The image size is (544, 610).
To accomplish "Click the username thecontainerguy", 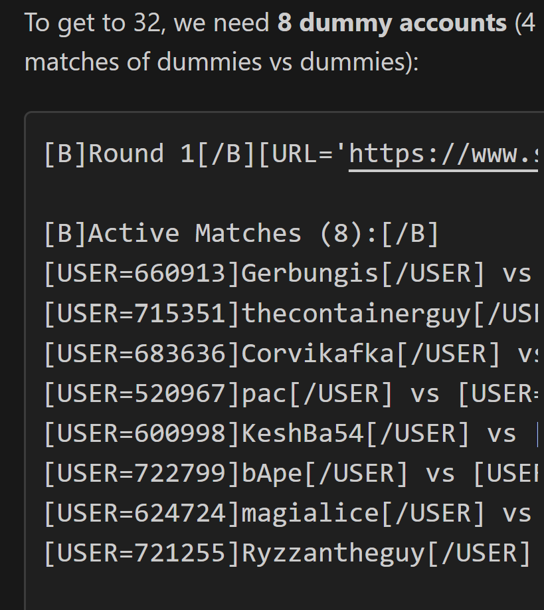I will pos(355,313).
